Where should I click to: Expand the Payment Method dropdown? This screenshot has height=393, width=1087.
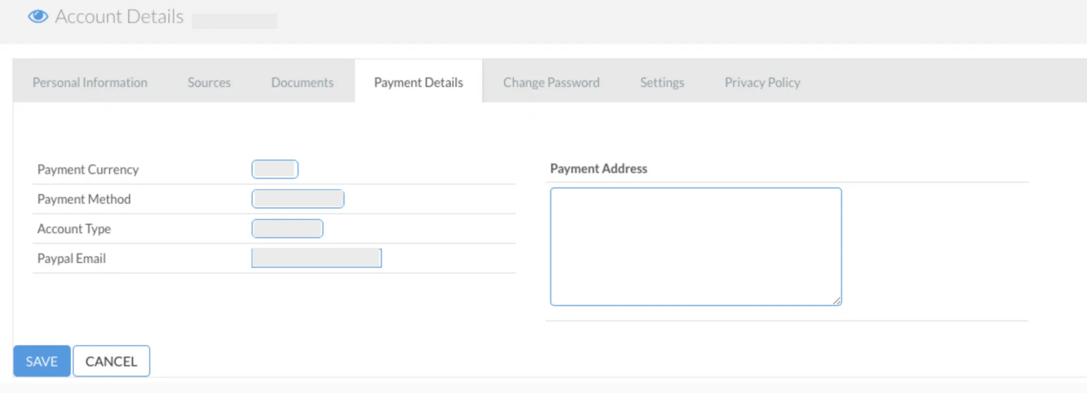pyautogui.click(x=298, y=199)
